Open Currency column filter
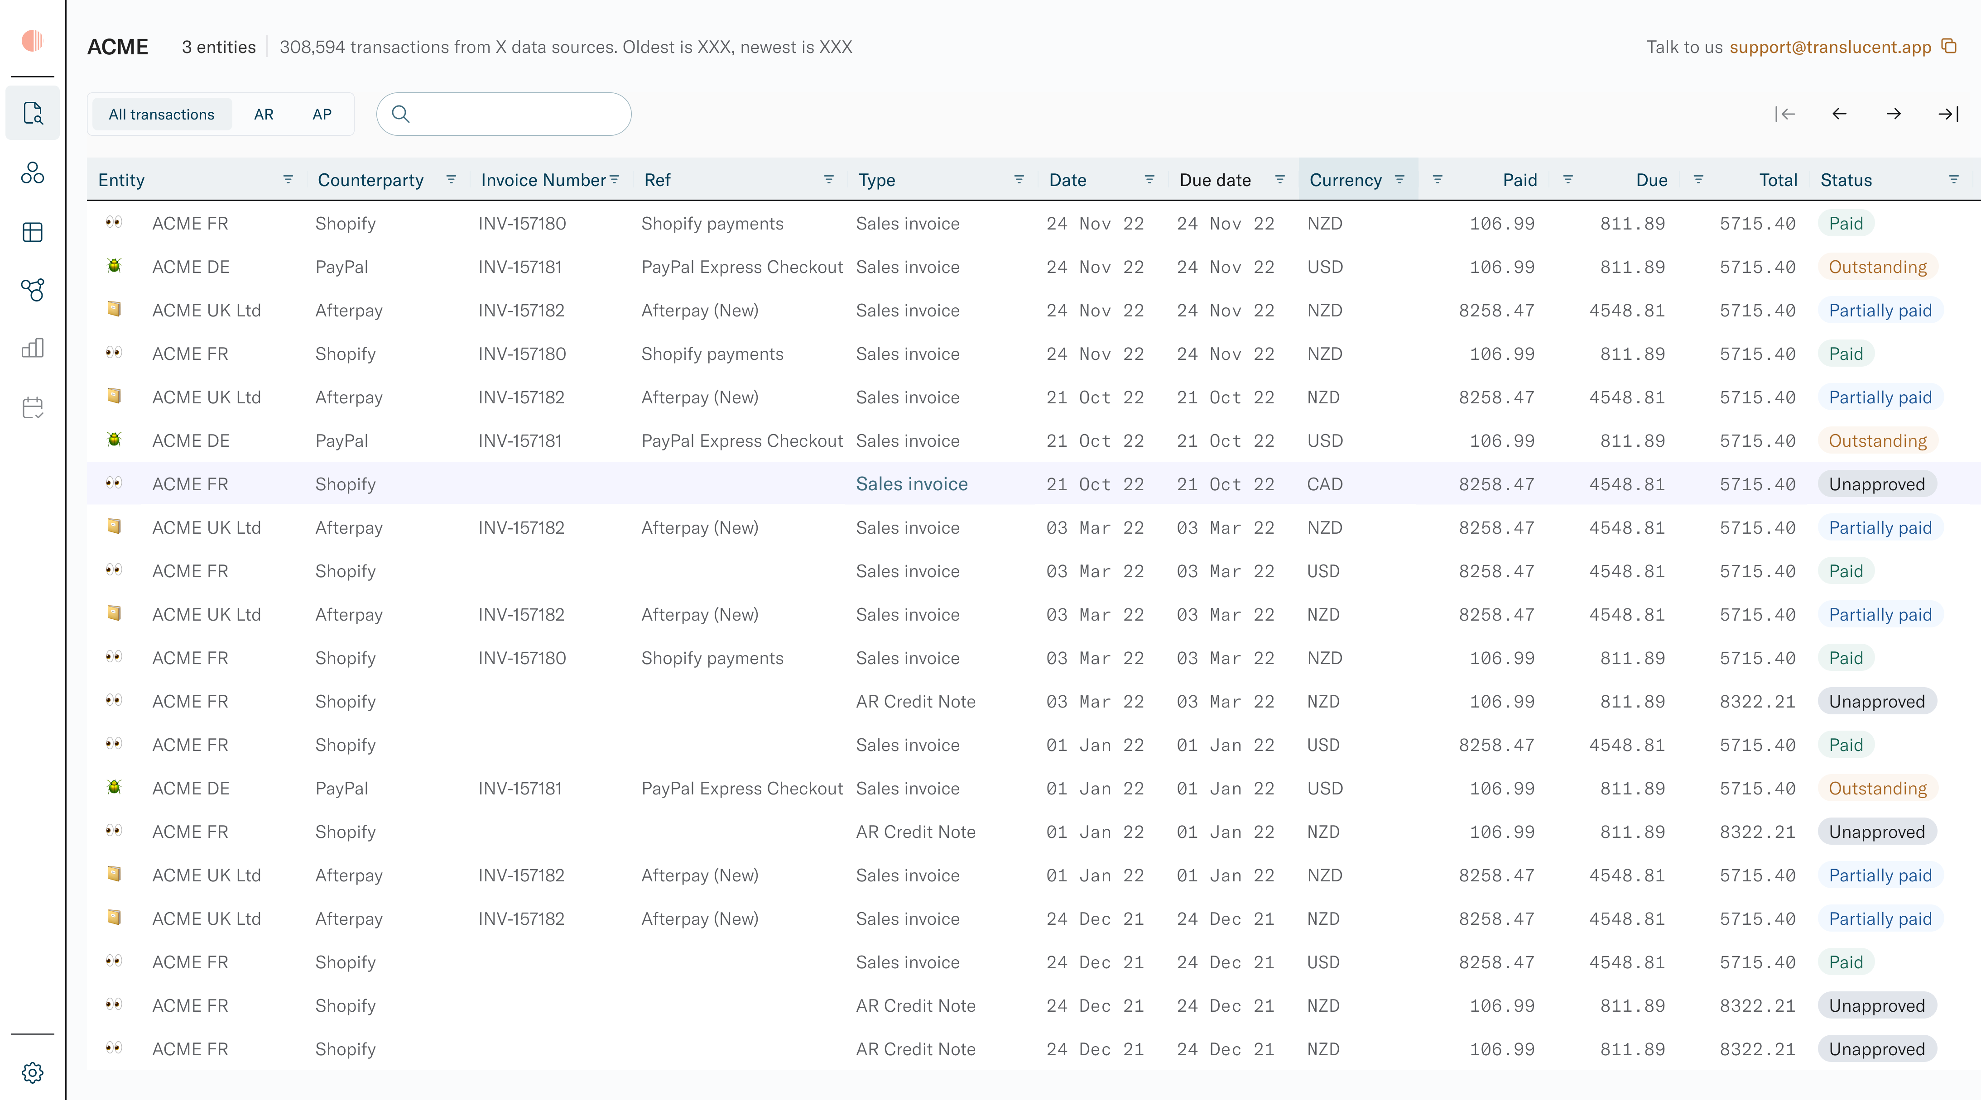Screen dimensions: 1981x1100 point(1399,179)
